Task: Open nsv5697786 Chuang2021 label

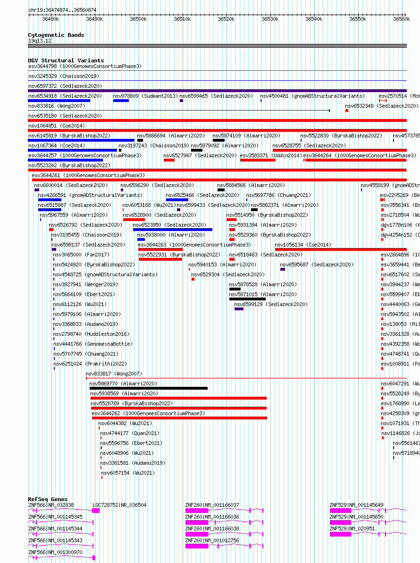Action: click(x=279, y=196)
